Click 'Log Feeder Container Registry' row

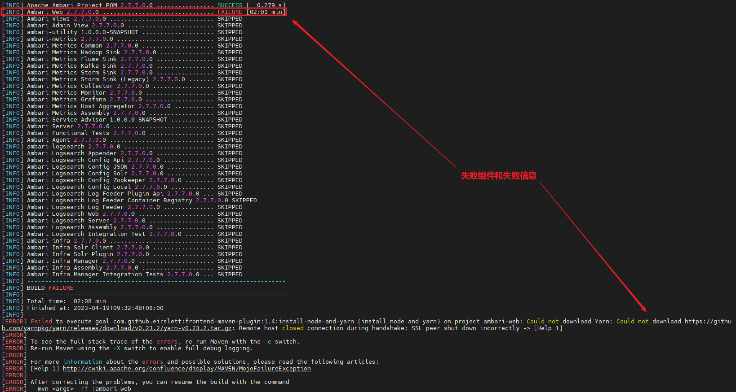coord(129,200)
